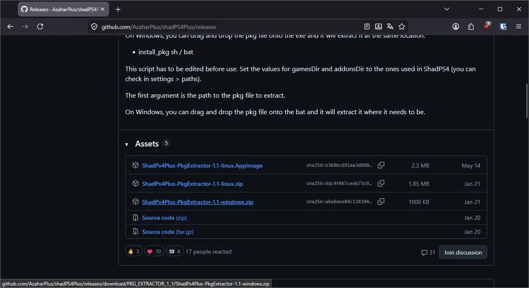Copy sha256 of linux.zip asset

click(381, 183)
